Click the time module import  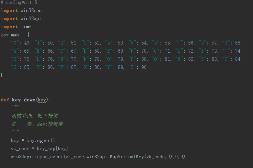26,27
